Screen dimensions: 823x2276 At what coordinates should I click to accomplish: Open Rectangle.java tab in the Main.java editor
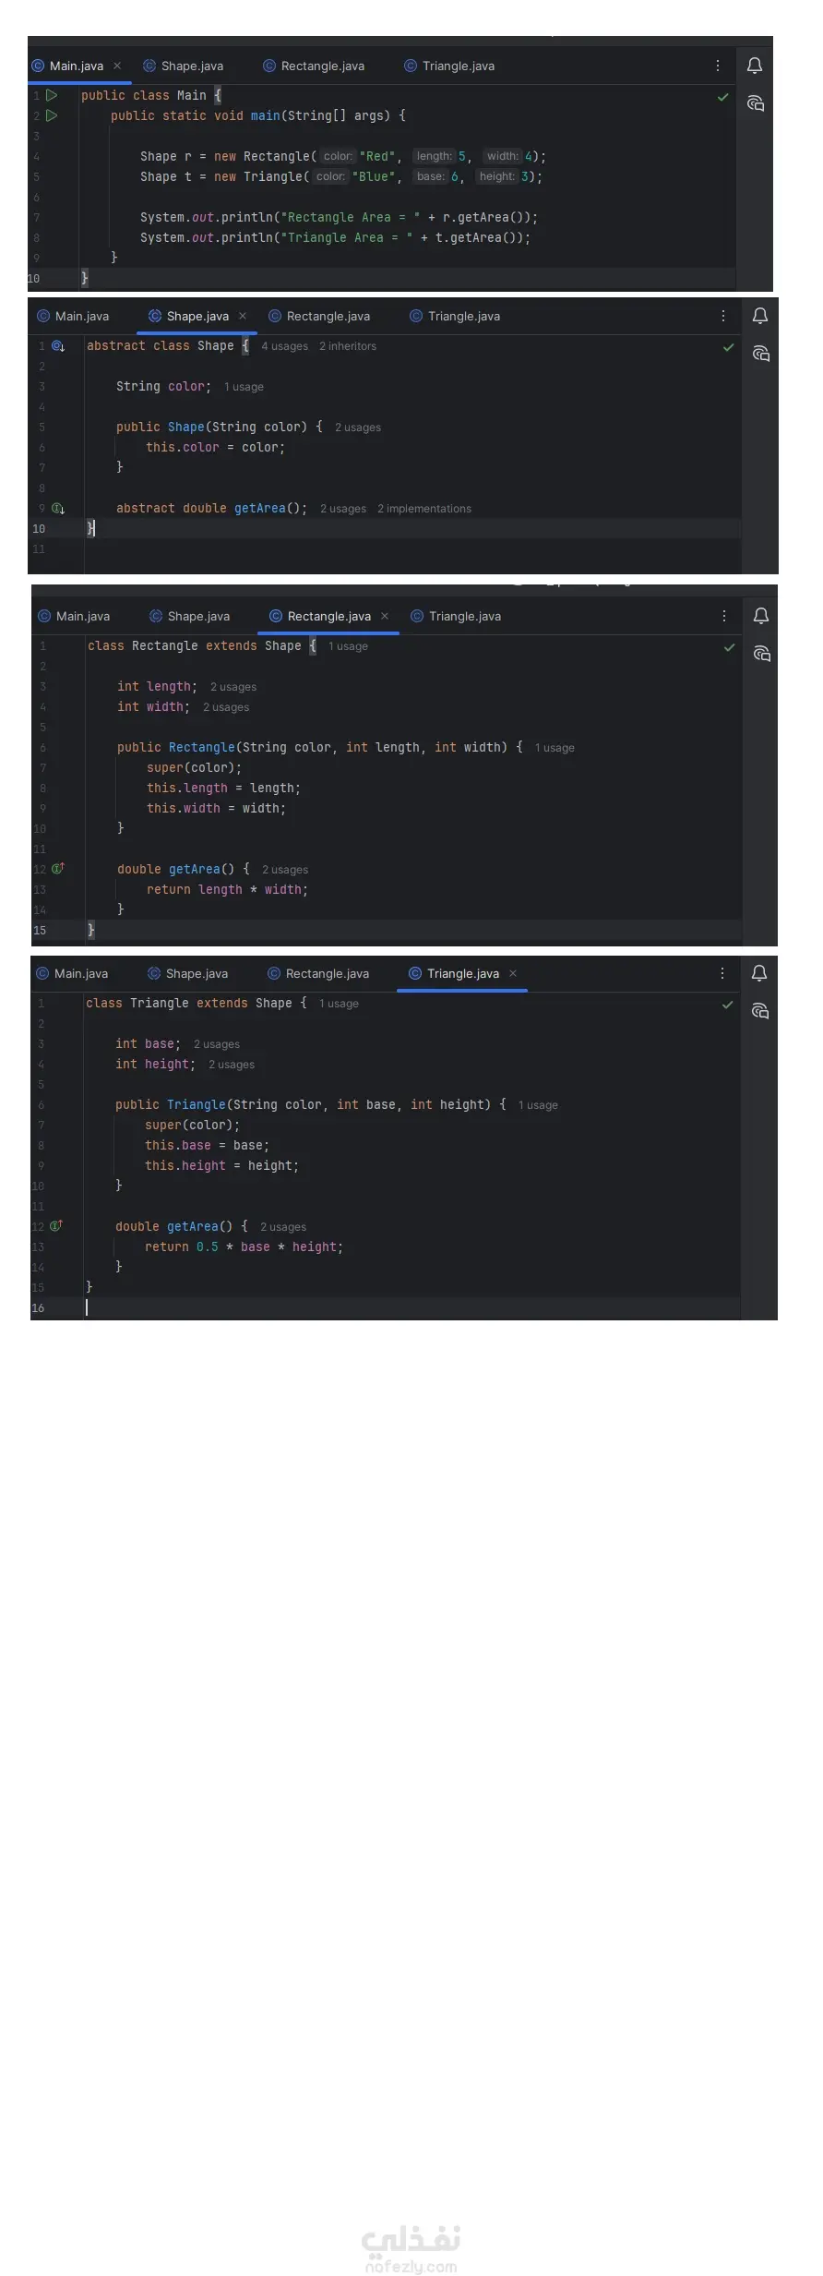pos(314,66)
